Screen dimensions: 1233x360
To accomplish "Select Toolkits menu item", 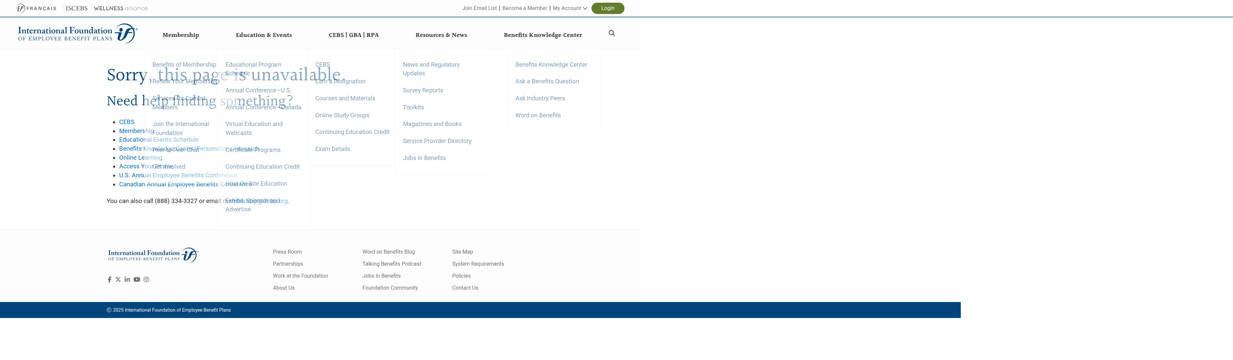I will (x=413, y=108).
